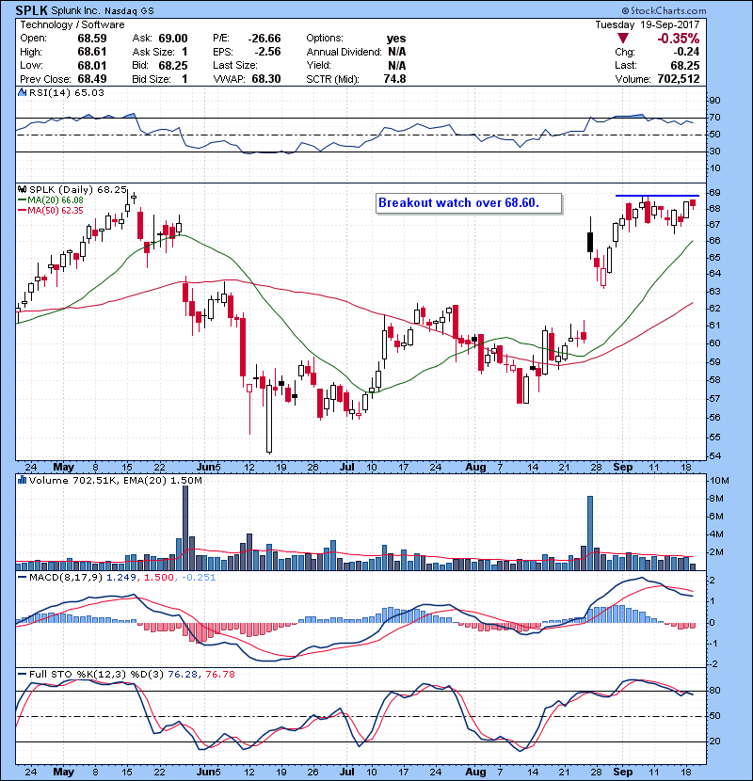Click the Bid Size value
This screenshot has width=753, height=781.
click(184, 79)
